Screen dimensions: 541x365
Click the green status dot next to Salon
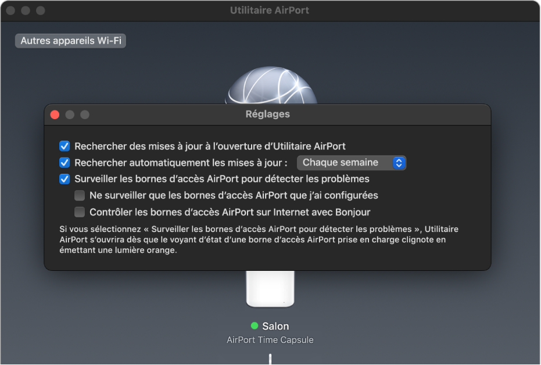(255, 325)
